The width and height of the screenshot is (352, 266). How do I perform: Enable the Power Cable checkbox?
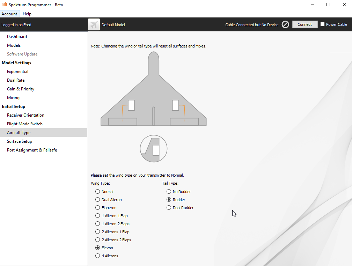pyautogui.click(x=323, y=24)
